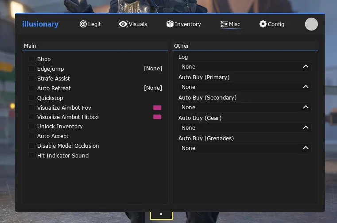337x223 pixels.
Task: Click the Inventory box icon
Action: [170, 24]
